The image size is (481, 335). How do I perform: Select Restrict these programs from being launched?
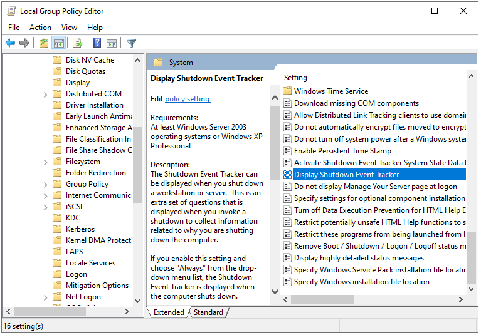pos(380,234)
